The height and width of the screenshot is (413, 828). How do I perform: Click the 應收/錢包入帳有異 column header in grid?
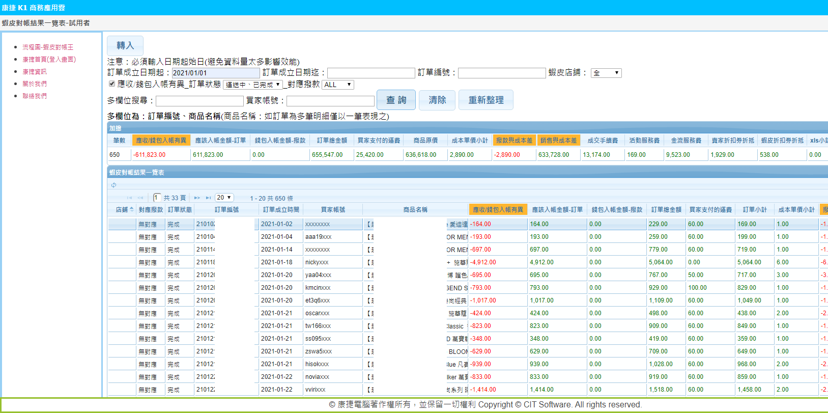pyautogui.click(x=497, y=209)
